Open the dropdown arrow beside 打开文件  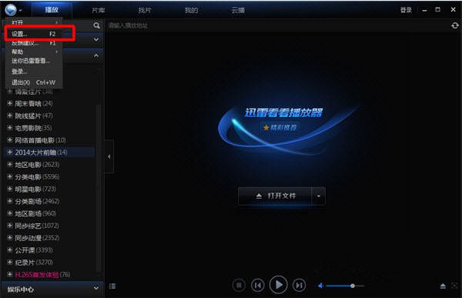319,196
